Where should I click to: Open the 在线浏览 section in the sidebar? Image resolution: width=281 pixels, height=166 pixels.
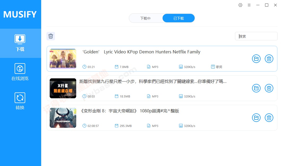coord(20,72)
